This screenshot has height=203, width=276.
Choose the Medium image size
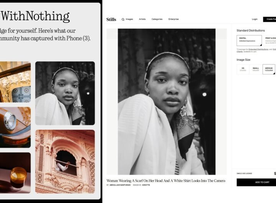(x=269, y=69)
